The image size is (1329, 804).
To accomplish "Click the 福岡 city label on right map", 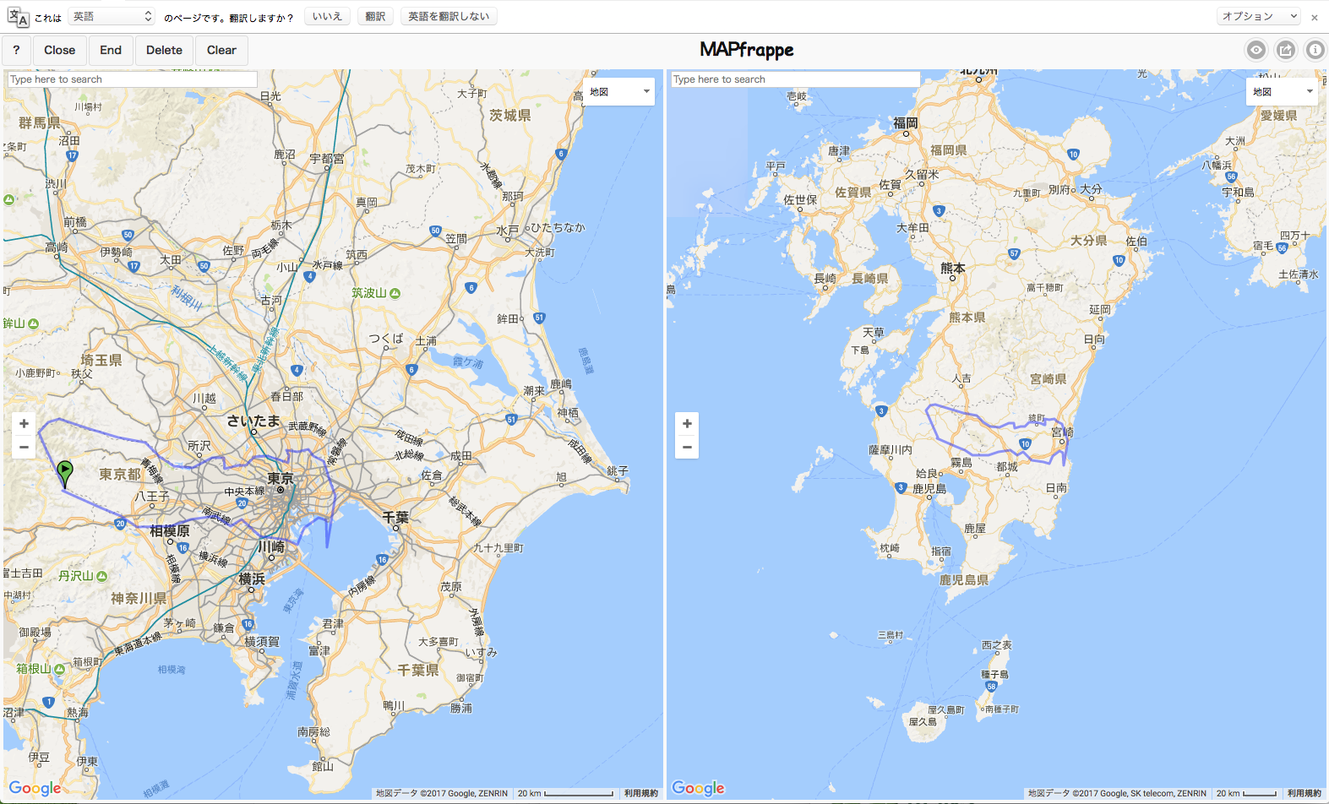I will click(906, 123).
